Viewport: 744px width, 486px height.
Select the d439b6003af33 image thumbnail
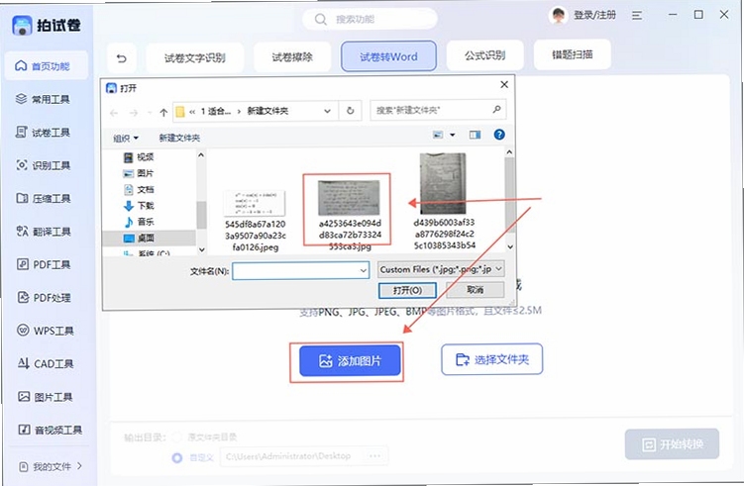[x=443, y=183]
